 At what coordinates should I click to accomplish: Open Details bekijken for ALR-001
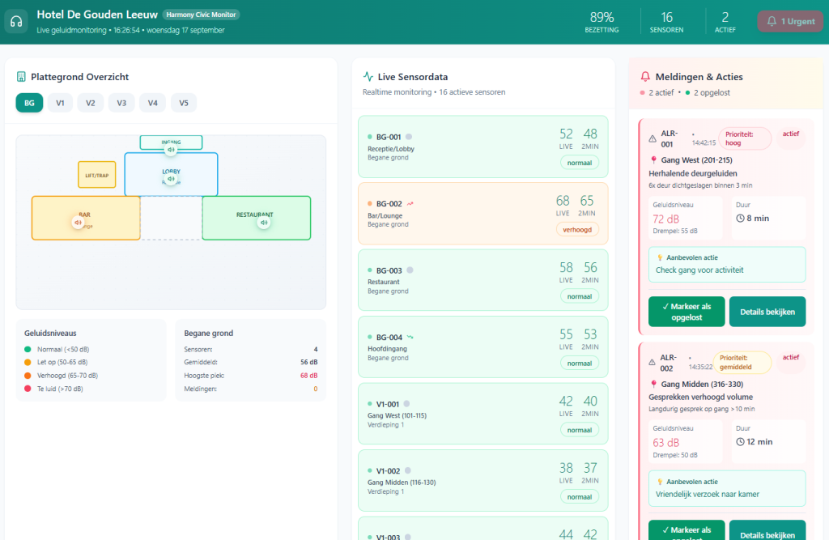click(x=767, y=312)
